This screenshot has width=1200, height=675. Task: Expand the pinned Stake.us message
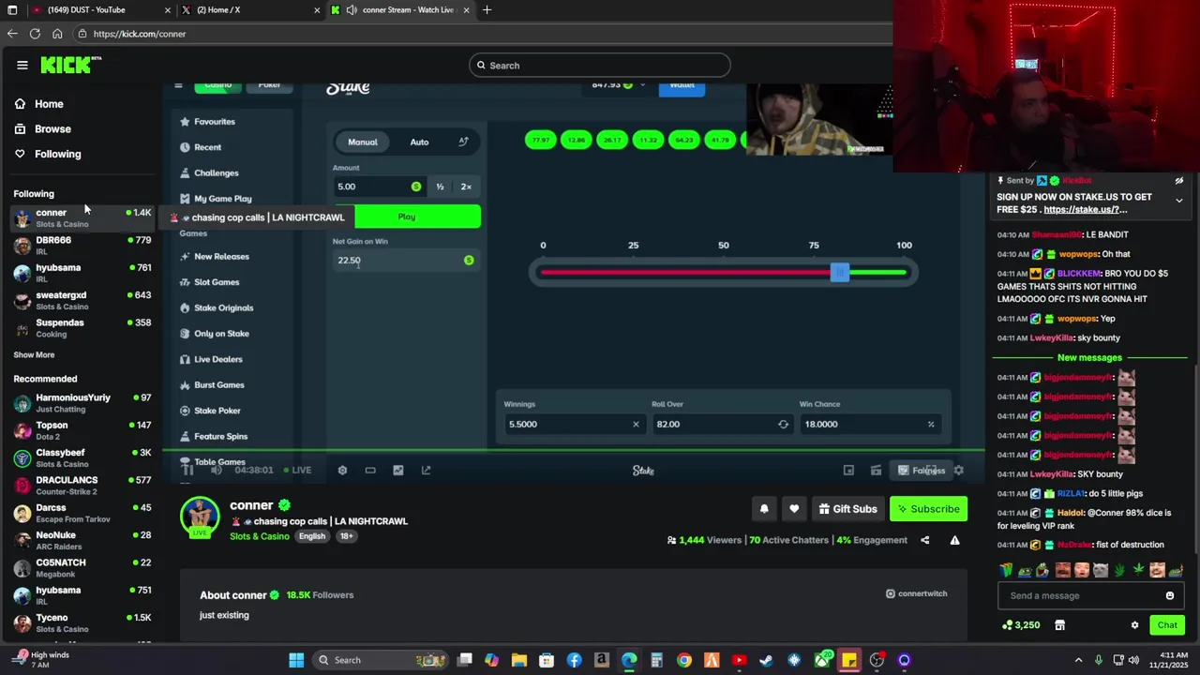(x=1178, y=201)
